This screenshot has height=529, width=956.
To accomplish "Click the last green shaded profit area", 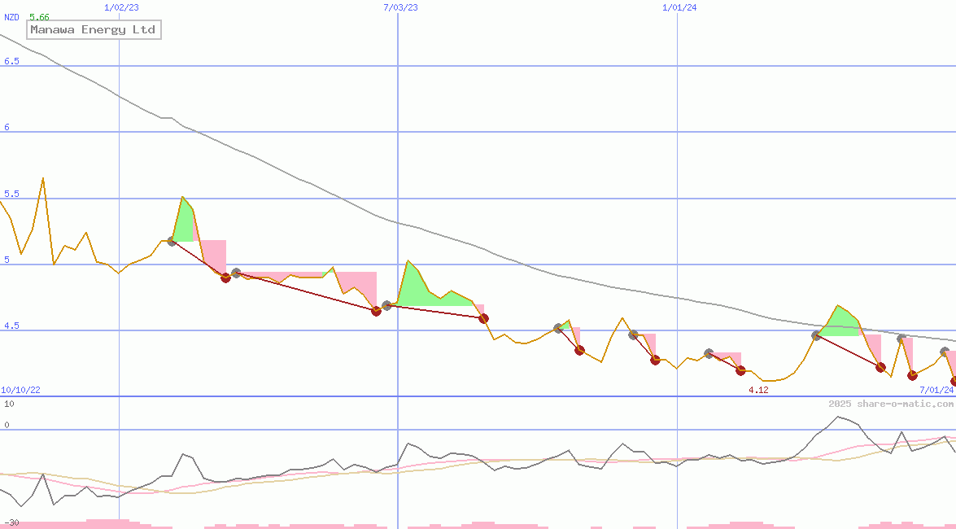I will coord(840,321).
